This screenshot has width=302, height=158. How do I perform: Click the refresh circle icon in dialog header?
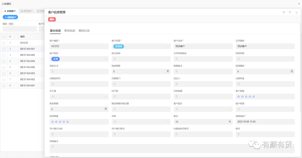(x=290, y=12)
